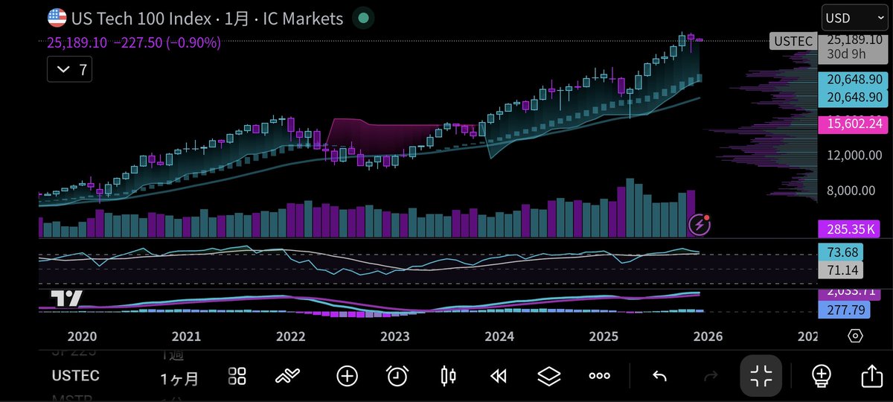Undo the last action with the back arrow

click(x=659, y=376)
